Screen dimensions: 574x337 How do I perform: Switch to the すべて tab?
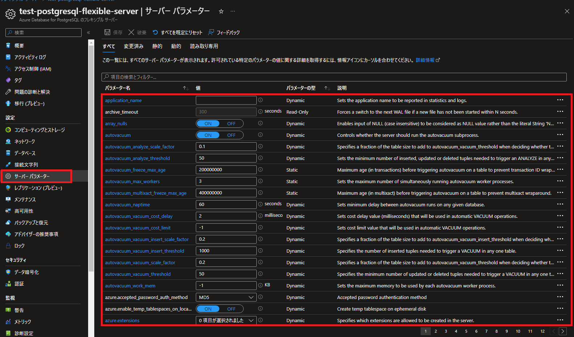(x=109, y=46)
